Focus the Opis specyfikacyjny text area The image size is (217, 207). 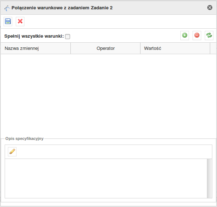[x=106, y=178]
